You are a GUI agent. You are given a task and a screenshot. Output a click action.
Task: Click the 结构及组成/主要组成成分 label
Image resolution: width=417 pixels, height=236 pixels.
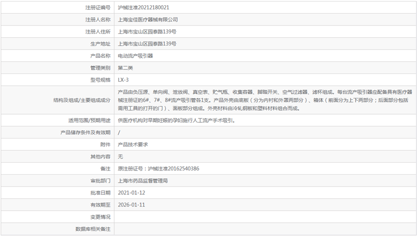82,100
